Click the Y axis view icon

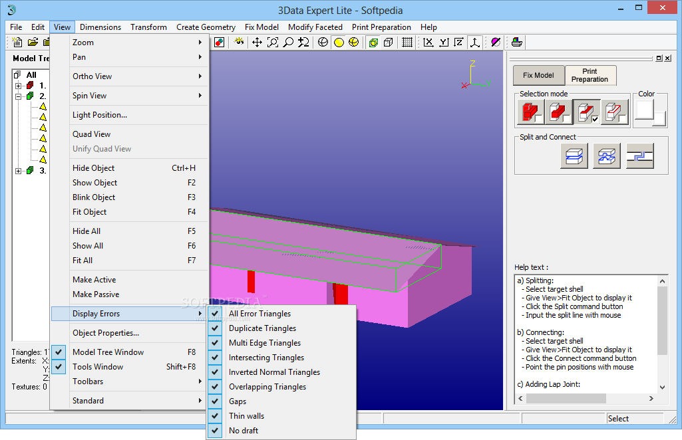point(444,42)
